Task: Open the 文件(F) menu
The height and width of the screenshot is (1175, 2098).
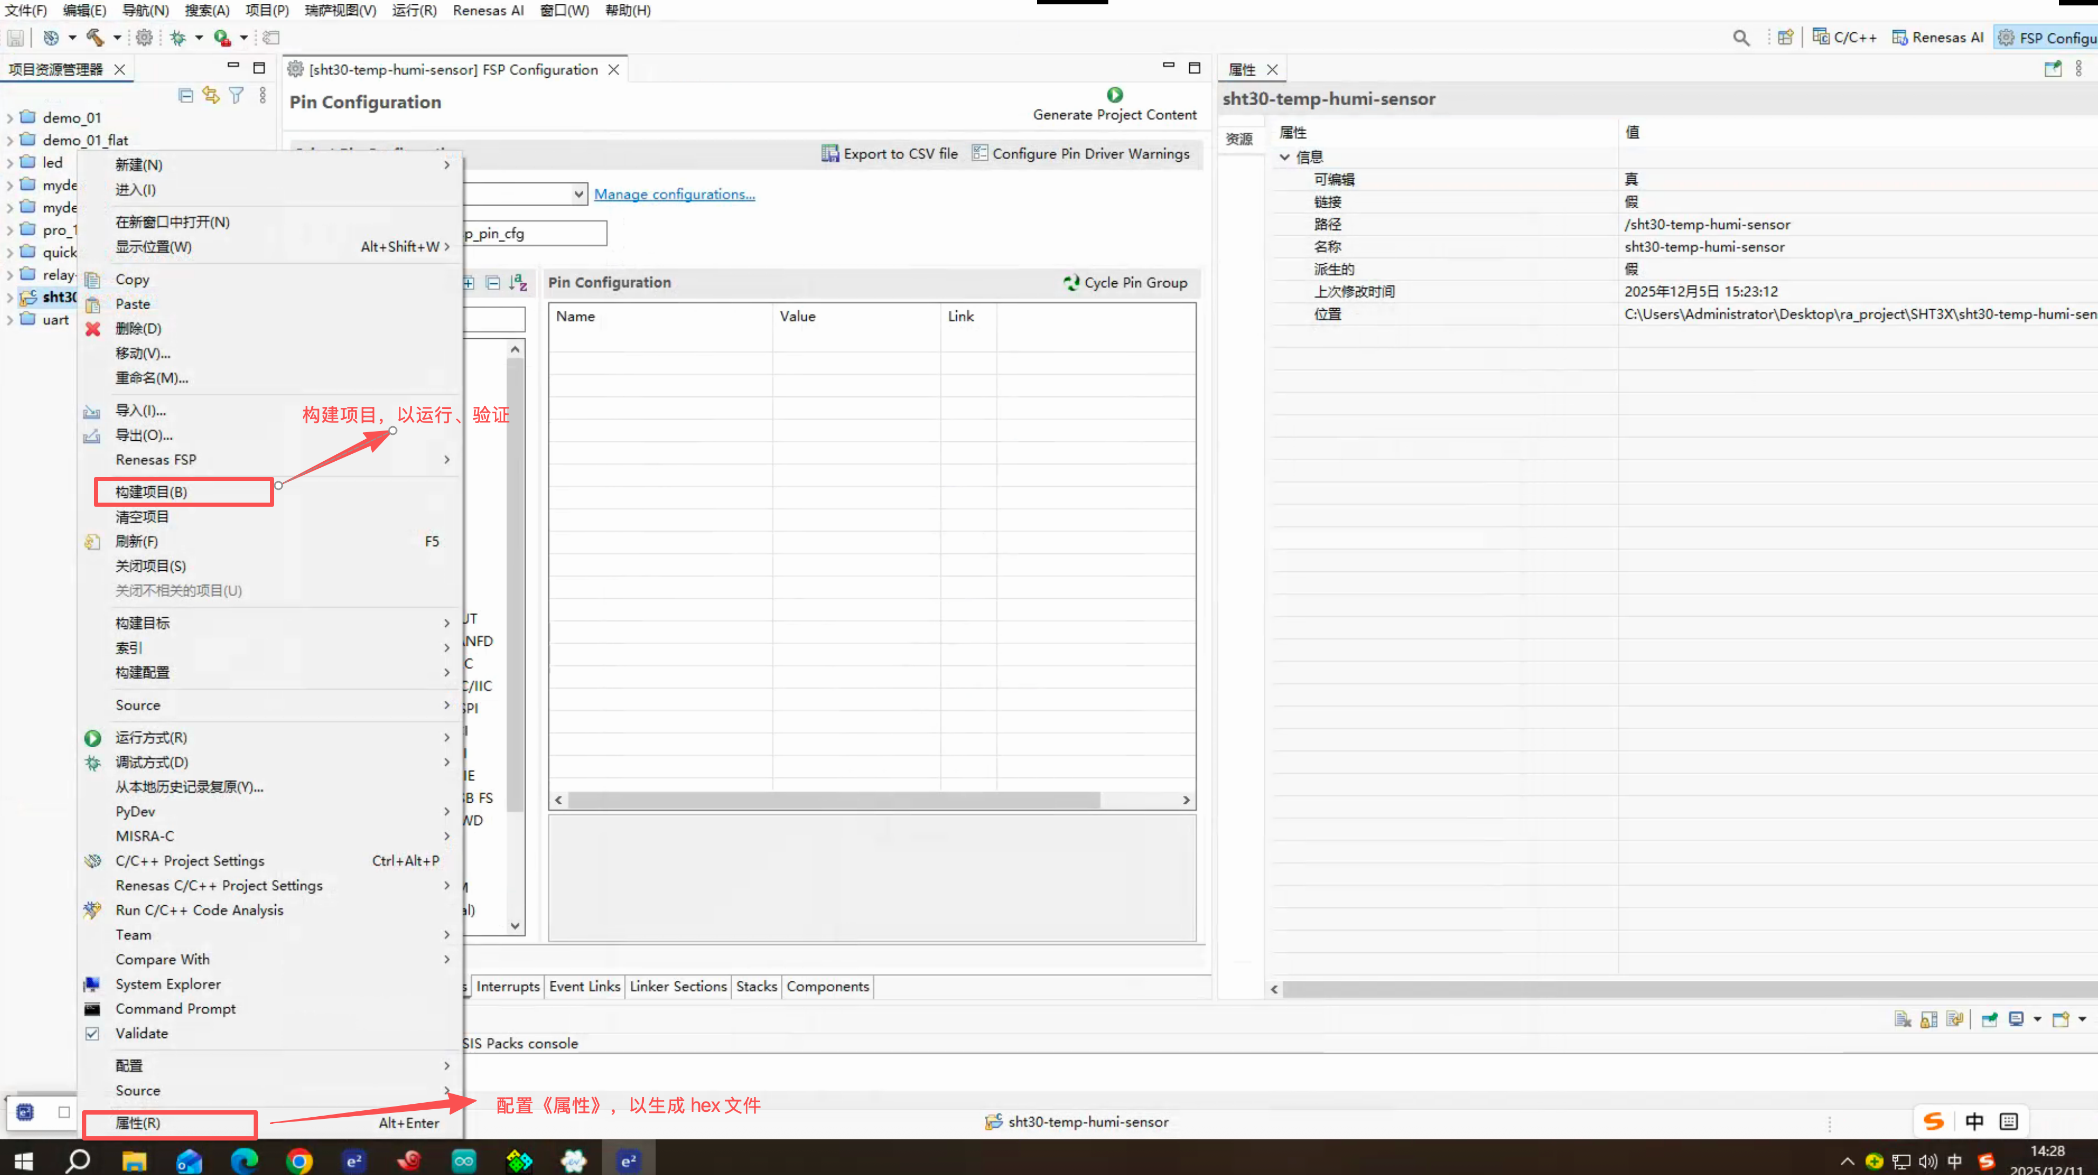Action: (25, 10)
